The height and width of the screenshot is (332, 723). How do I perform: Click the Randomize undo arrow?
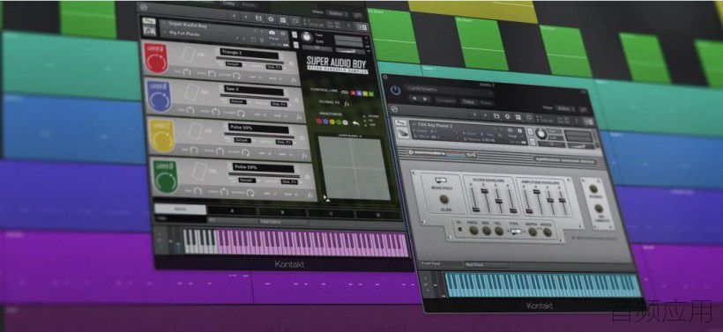tap(355, 123)
